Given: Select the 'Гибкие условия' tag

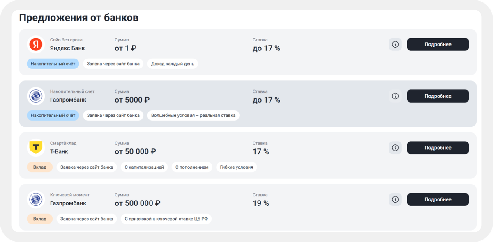Looking at the screenshot, I should click(237, 167).
